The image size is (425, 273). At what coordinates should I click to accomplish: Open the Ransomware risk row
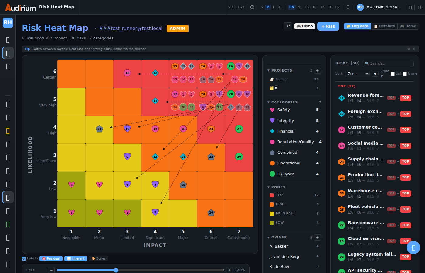tap(375, 225)
